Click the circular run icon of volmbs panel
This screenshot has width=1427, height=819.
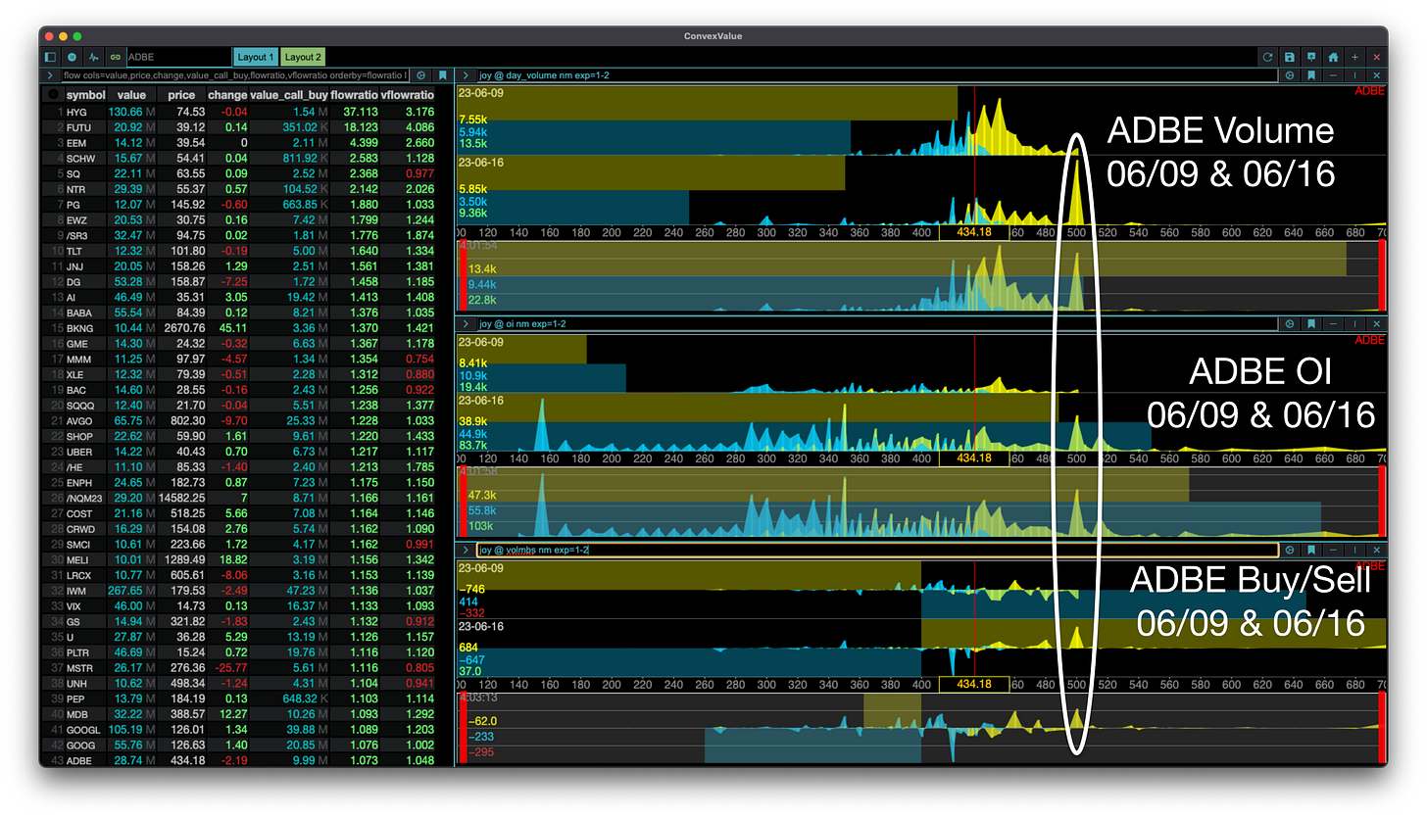[x=1290, y=551]
